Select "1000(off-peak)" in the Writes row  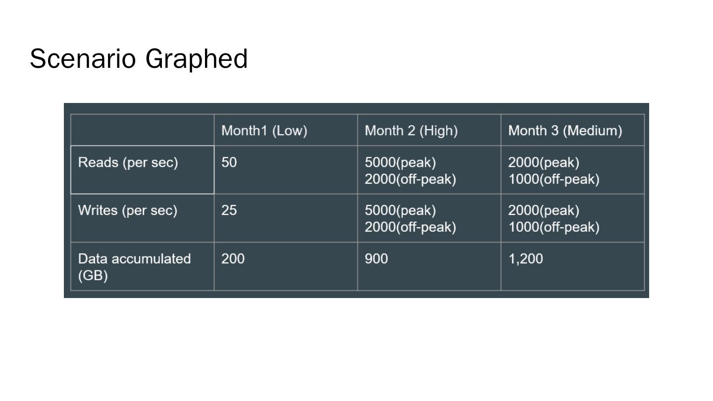pos(554,227)
